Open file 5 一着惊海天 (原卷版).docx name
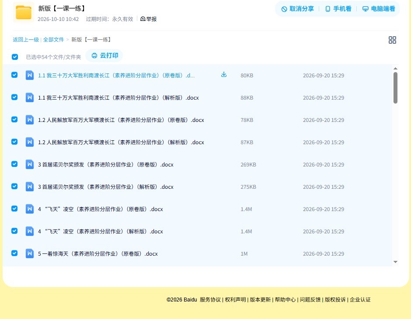Viewport: 411px width, 319px height. click(x=98, y=253)
